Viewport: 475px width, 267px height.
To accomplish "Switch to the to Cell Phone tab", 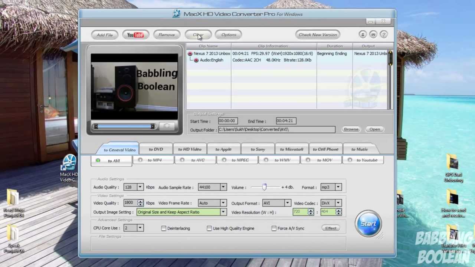I will pos(325,149).
